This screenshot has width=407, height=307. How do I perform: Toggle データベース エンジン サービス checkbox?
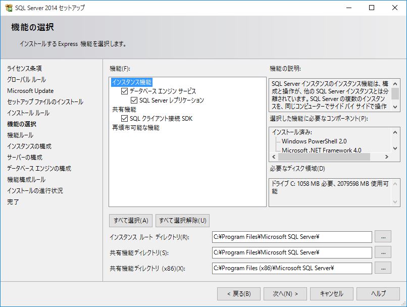tap(125, 91)
